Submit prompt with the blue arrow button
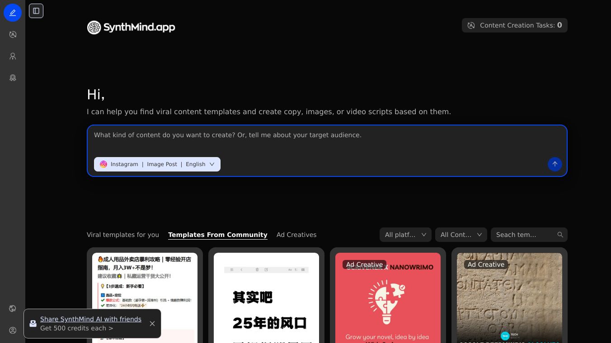Viewport: 611px width, 343px height. (x=555, y=164)
